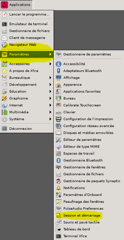Click the Clavier keyboard icon

(x=59, y=112)
